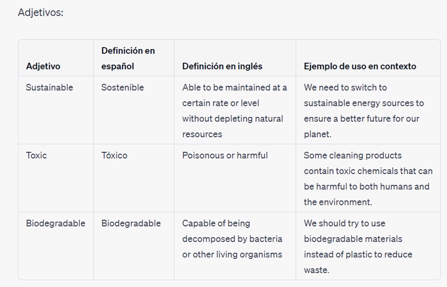Click the "Poisonous or harmful" definition
447x287 pixels.
tap(225, 155)
